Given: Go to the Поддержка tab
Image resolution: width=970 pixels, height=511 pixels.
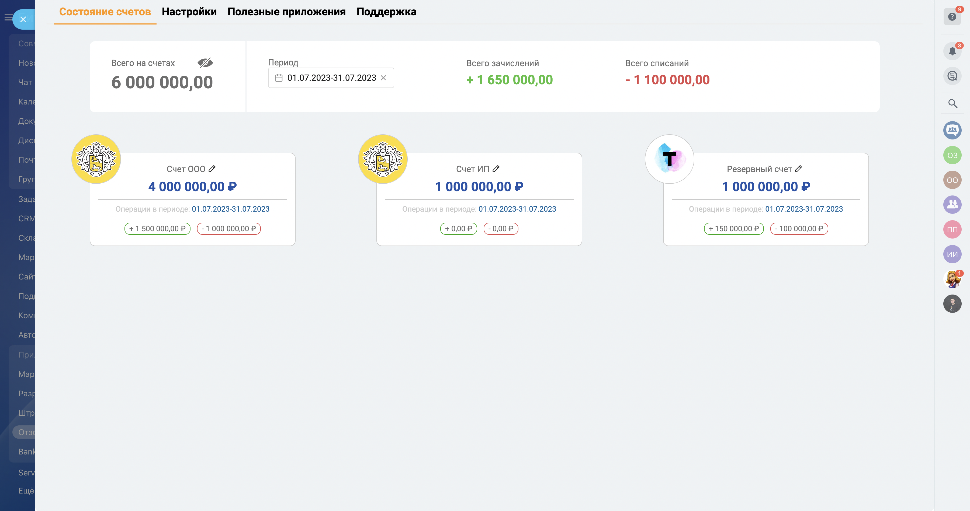Looking at the screenshot, I should 386,12.
